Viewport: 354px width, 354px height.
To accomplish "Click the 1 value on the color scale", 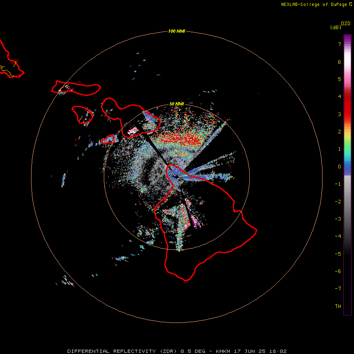I will pos(339,149).
